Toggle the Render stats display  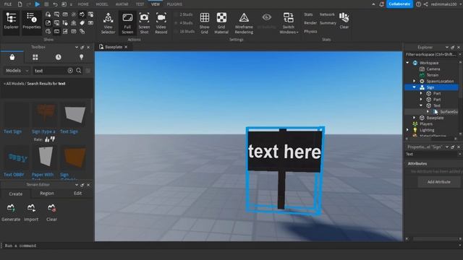pyautogui.click(x=310, y=22)
